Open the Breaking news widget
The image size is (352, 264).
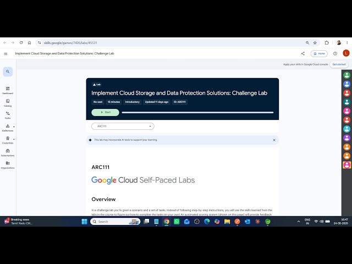click(18, 221)
